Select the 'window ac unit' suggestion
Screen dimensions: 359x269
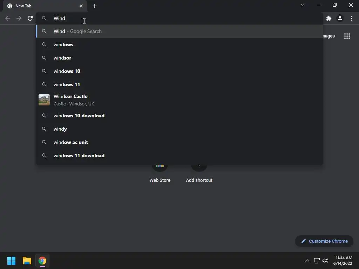pos(180,142)
